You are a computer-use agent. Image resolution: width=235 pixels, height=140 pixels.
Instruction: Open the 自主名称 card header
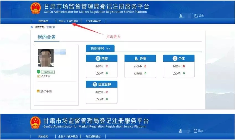[102, 84]
